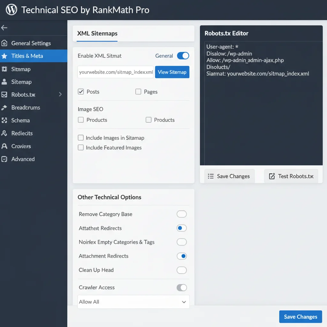Select the XML Sitemaps tab

(97, 33)
